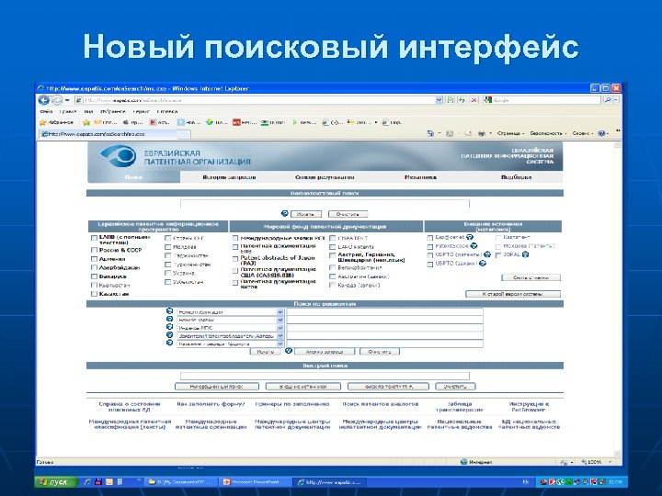
Task: Click Очистить button under full-text search
Action: click(x=348, y=214)
